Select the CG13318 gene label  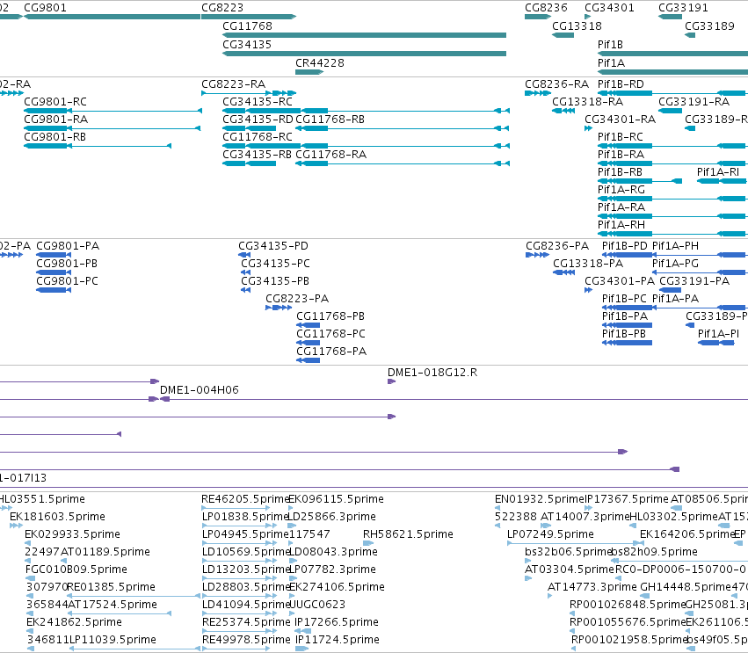coord(577,26)
